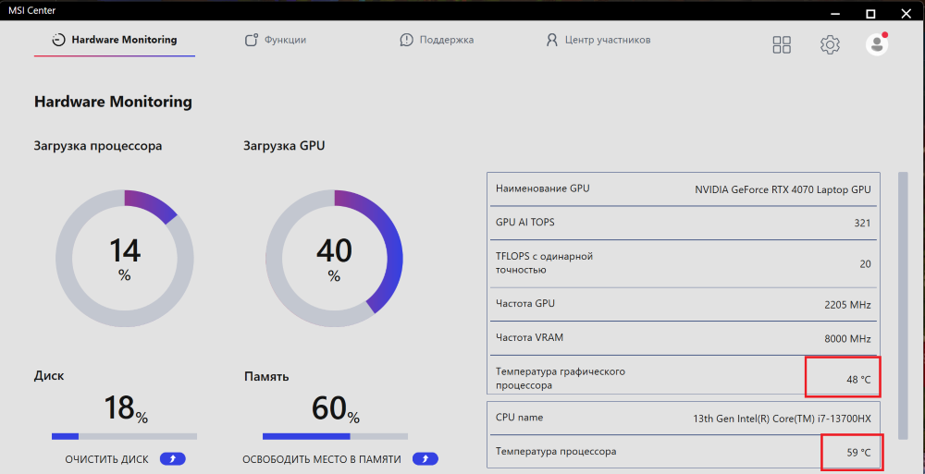Open the Hardware Monitoring tab
The image size is (925, 474).
(x=115, y=40)
